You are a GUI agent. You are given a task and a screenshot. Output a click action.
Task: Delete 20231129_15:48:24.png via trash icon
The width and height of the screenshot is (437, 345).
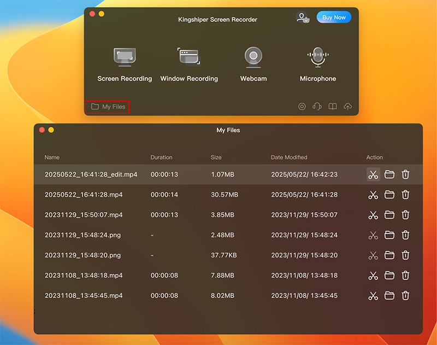click(x=405, y=235)
